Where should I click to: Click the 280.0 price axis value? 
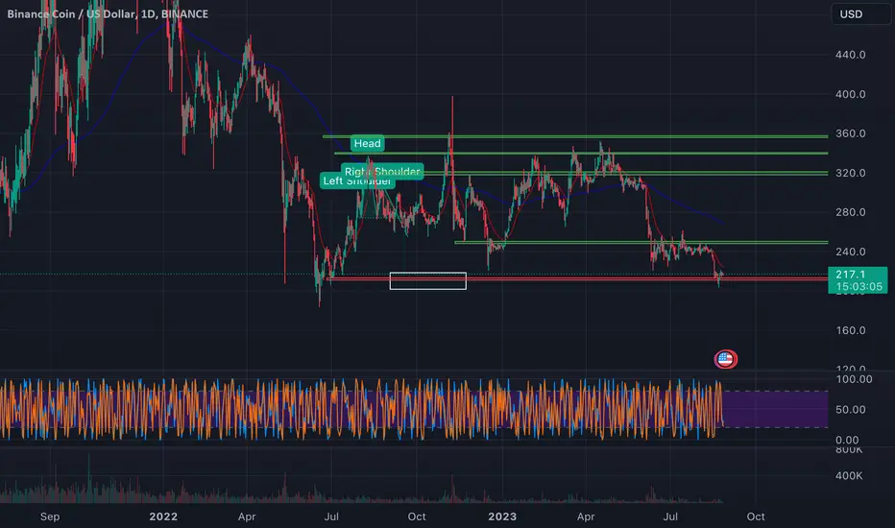(x=851, y=212)
